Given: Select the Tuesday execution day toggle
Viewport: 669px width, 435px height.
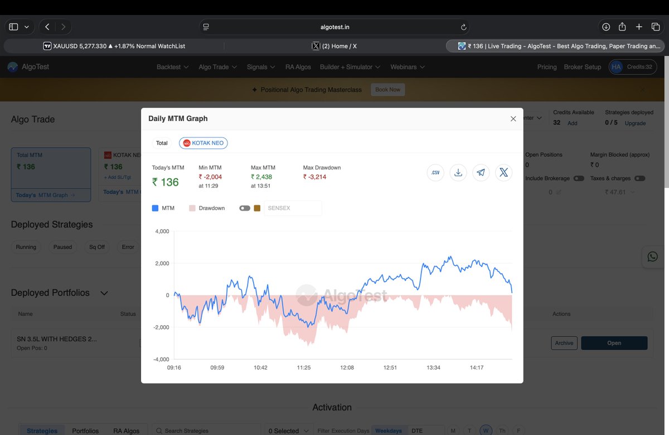Looking at the screenshot, I should 469,431.
